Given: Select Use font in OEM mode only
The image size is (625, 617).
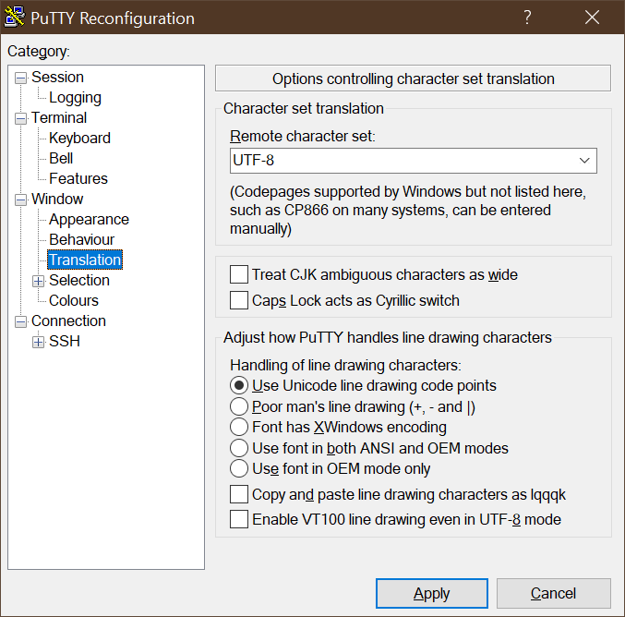Looking at the screenshot, I should [239, 468].
